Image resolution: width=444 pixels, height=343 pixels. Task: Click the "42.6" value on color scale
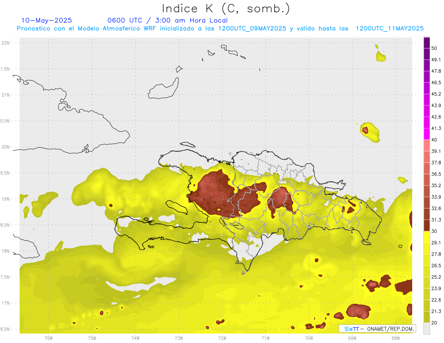[436, 117]
